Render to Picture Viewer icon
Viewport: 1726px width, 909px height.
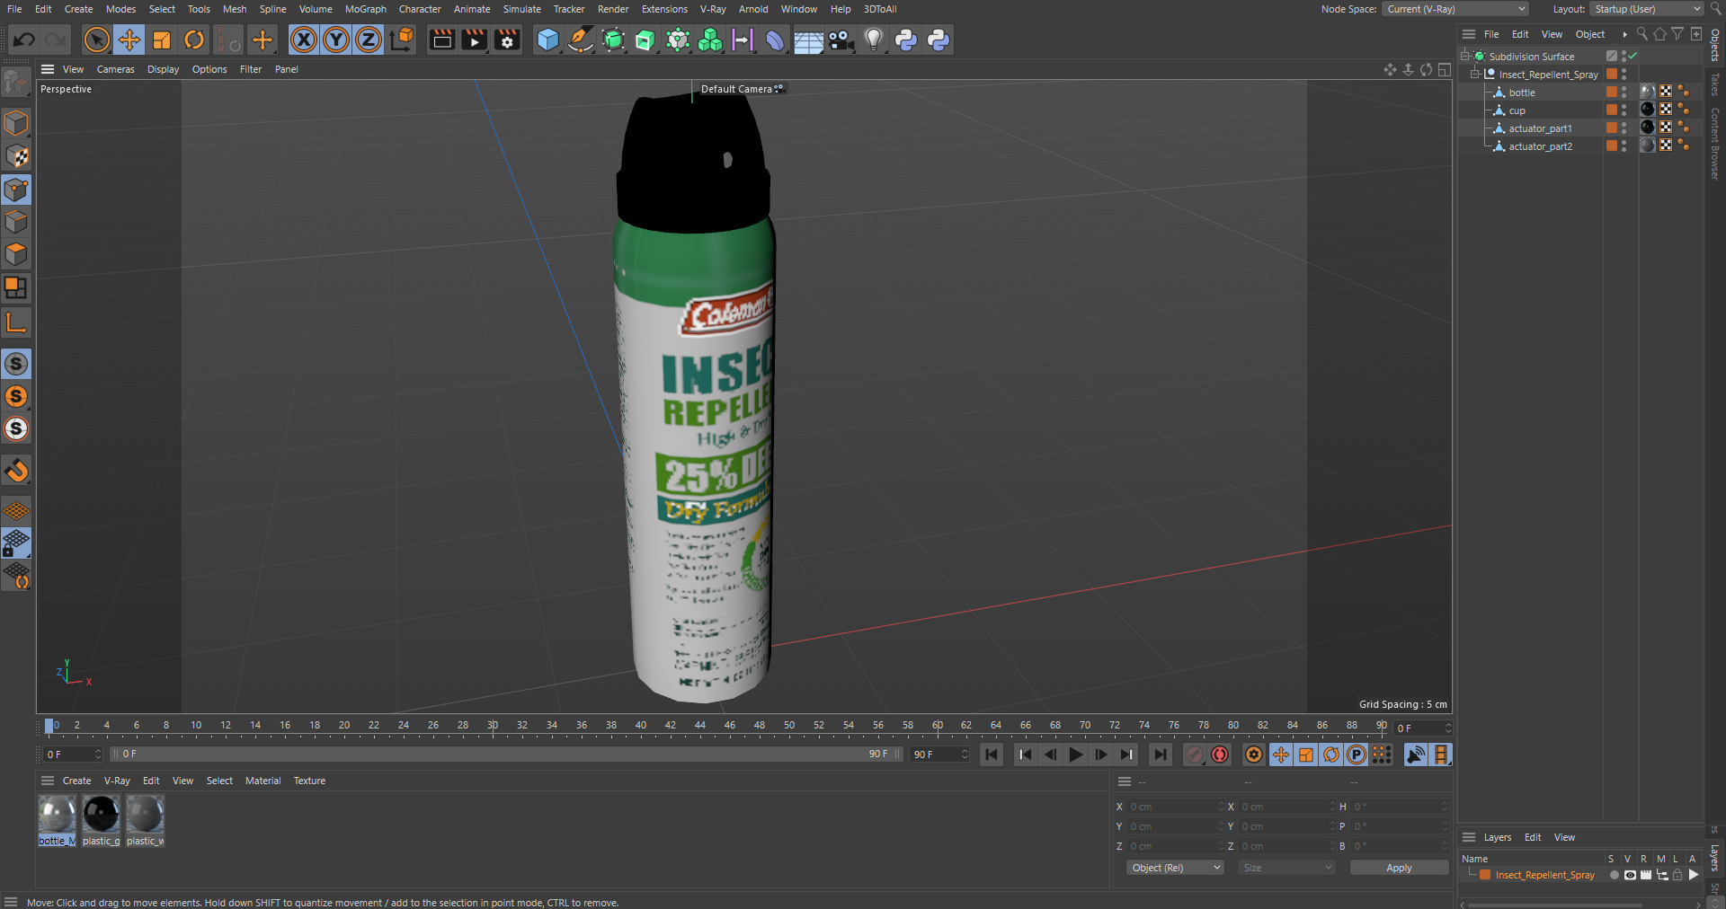[474, 40]
